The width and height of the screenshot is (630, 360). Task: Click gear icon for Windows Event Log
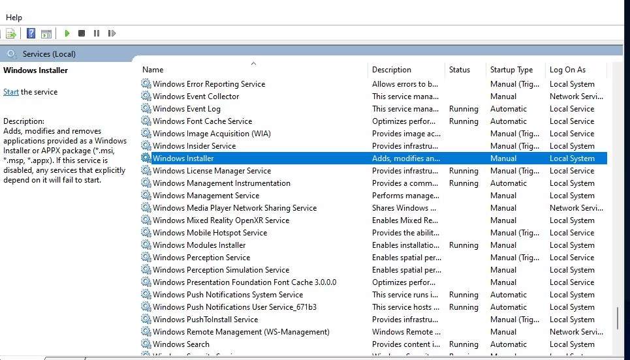[x=146, y=108]
